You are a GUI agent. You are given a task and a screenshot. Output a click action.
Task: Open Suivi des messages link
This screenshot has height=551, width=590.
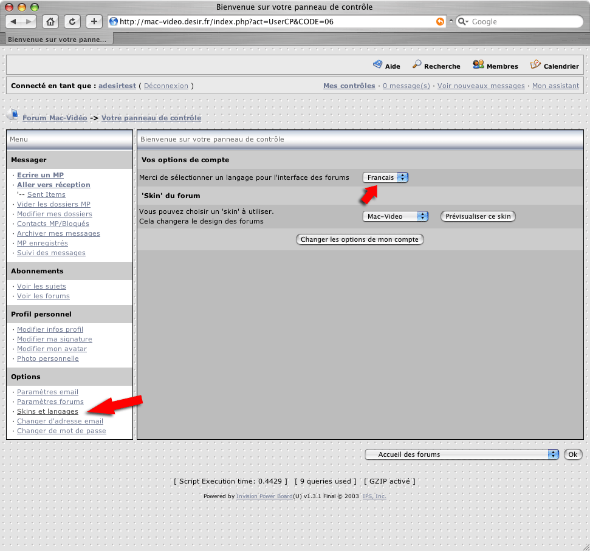click(51, 253)
